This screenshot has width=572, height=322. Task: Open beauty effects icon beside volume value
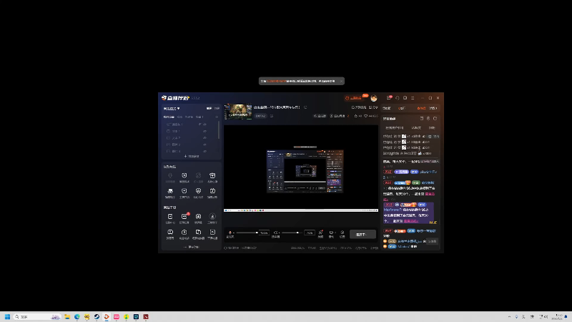pos(320,232)
